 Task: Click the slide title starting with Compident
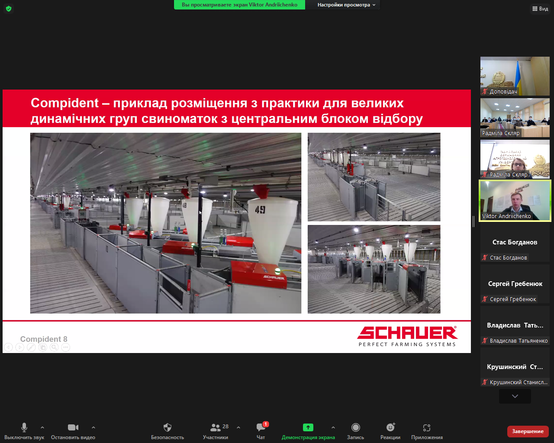(x=227, y=110)
